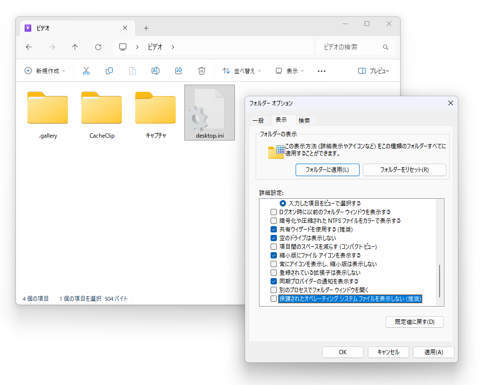Click 既定値に戻す(D) button
This screenshot has width=480, height=385.
point(415,322)
